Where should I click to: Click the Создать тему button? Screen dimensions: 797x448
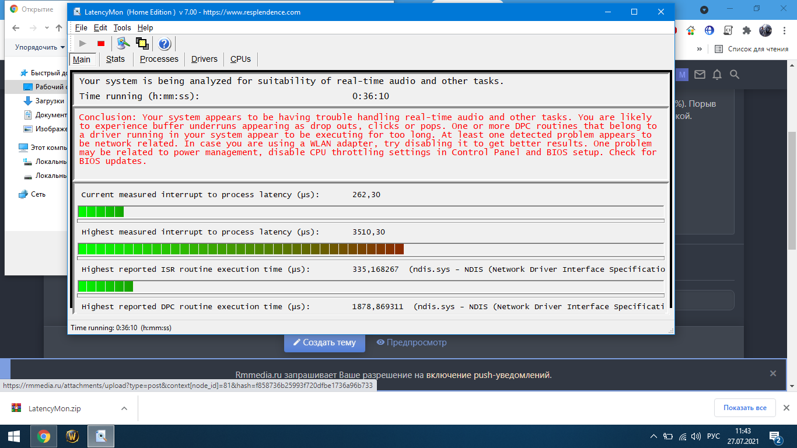click(x=324, y=342)
